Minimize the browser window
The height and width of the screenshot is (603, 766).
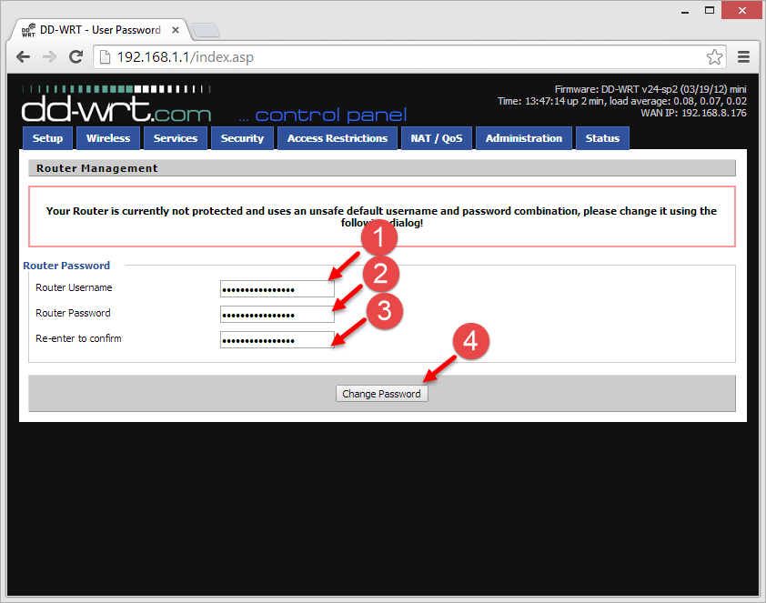[x=685, y=11]
